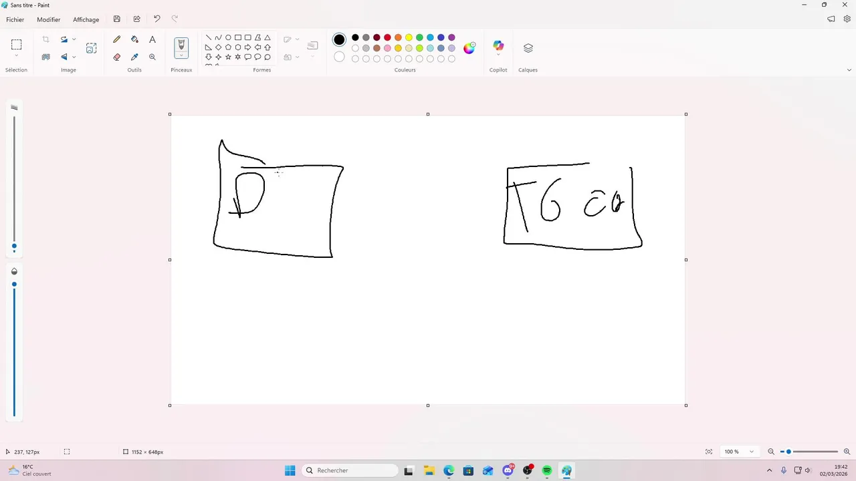This screenshot has height=481, width=856.
Task: Click the Share icon
Action: click(137, 19)
